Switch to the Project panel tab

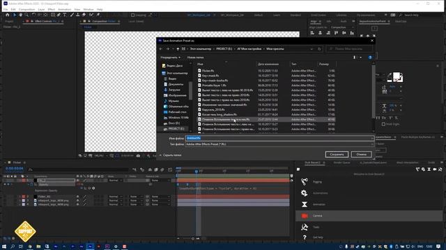click(x=9, y=22)
